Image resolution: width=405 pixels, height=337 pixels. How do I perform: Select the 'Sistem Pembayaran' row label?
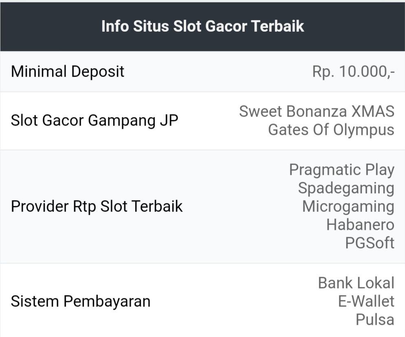(81, 302)
